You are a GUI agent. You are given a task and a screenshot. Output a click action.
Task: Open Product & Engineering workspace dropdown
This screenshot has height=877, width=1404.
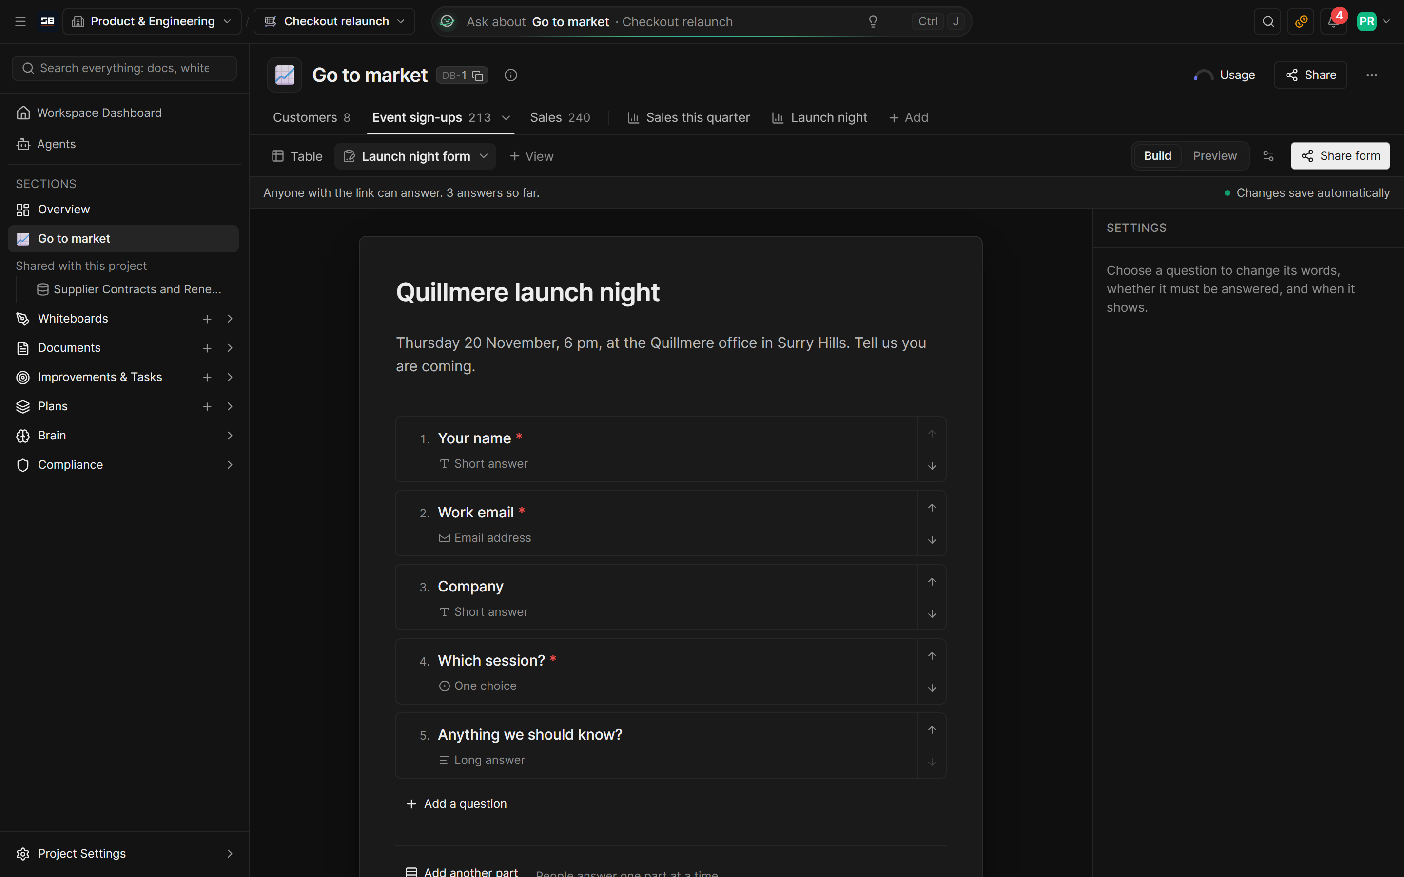coord(152,21)
